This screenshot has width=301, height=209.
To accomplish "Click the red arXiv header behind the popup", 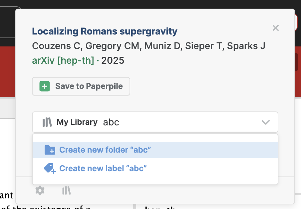I will click(x=8, y=72).
